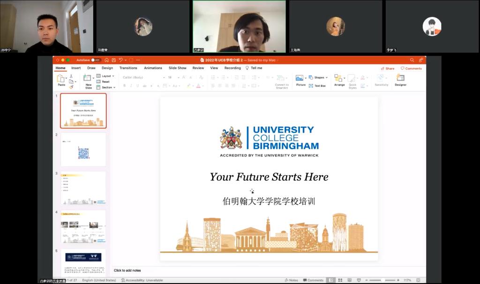Click the 117% zoom level
This screenshot has width=480, height=284.
[407, 280]
